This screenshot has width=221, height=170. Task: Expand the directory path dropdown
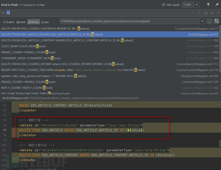click(202, 21)
